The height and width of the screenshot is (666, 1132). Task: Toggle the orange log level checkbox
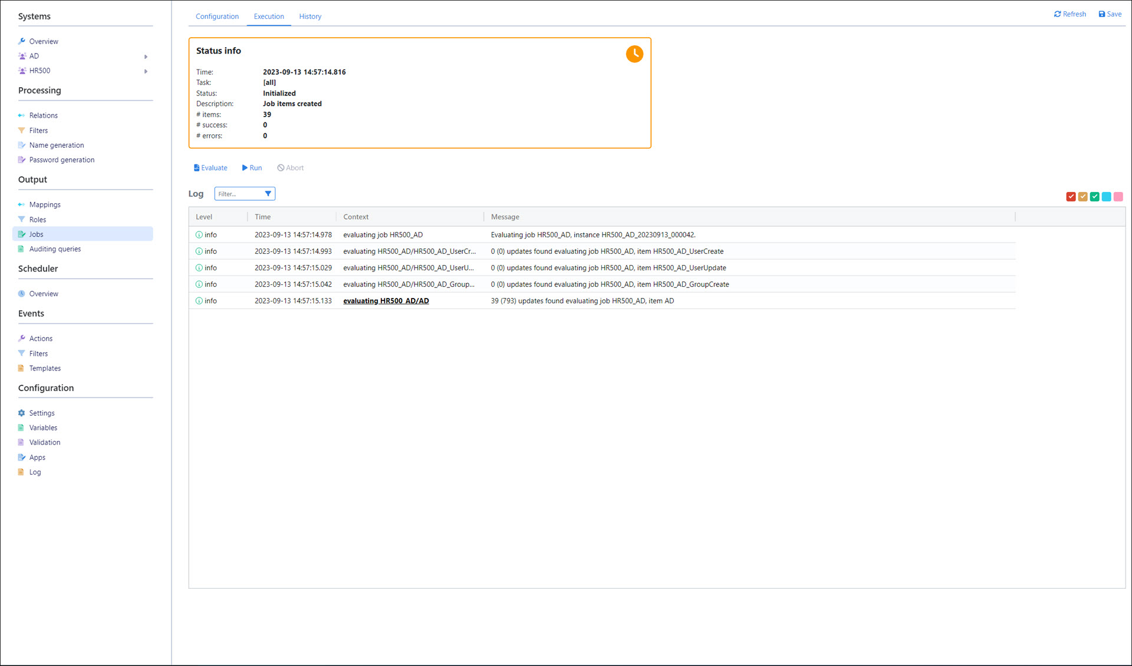coord(1082,197)
